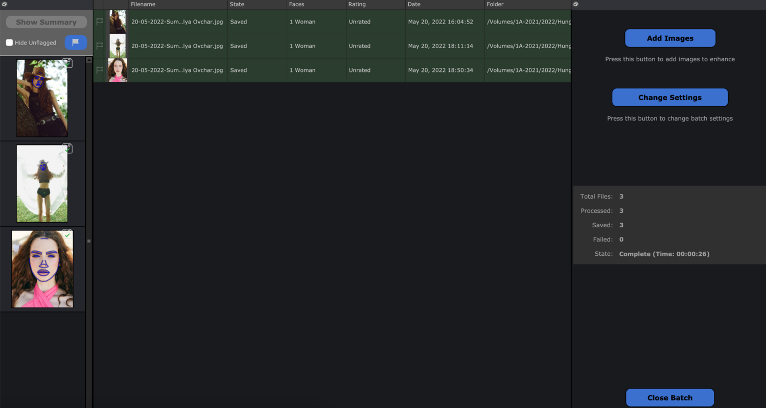Select the white dress full-body thumbnail
Image resolution: width=766 pixels, height=408 pixels.
42,183
